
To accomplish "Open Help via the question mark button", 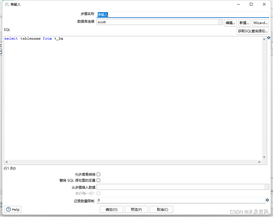I will tap(12, 209).
